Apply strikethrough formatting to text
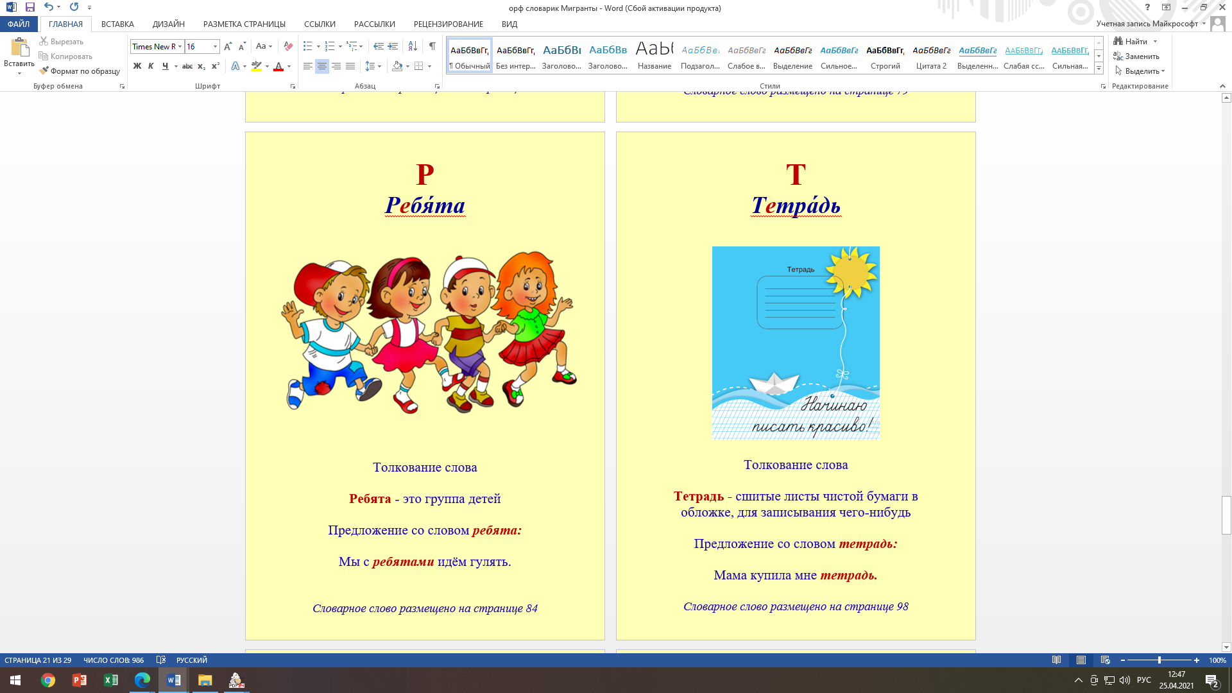The width and height of the screenshot is (1232, 693). 187,66
